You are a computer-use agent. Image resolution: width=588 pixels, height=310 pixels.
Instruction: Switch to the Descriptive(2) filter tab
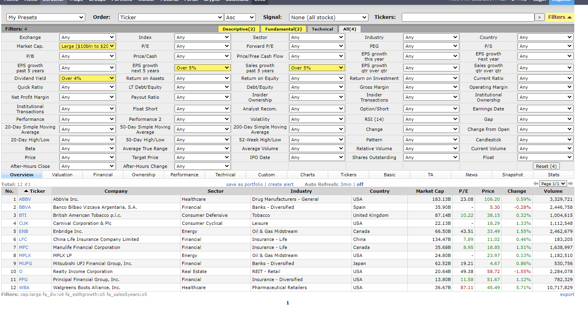tap(239, 29)
